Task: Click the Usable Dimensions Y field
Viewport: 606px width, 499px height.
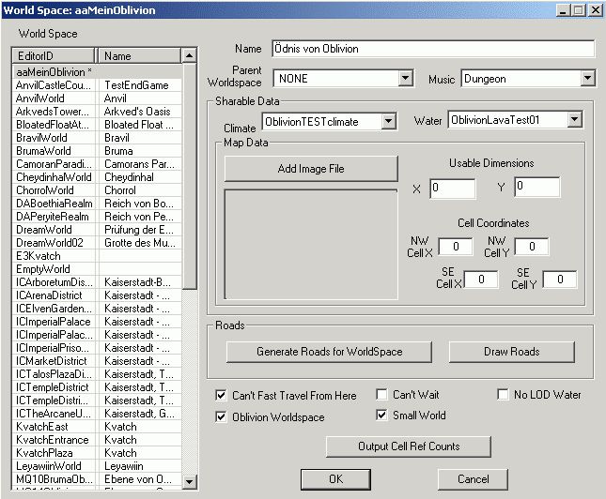Action: 536,188
